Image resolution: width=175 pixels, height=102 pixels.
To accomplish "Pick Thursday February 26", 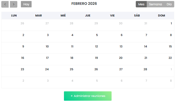I will (x=96, y=69).
